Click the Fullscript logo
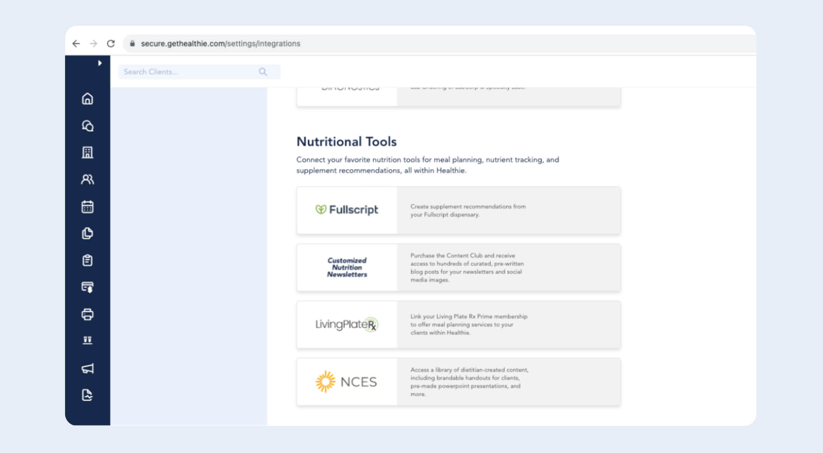The image size is (823, 453). click(347, 210)
